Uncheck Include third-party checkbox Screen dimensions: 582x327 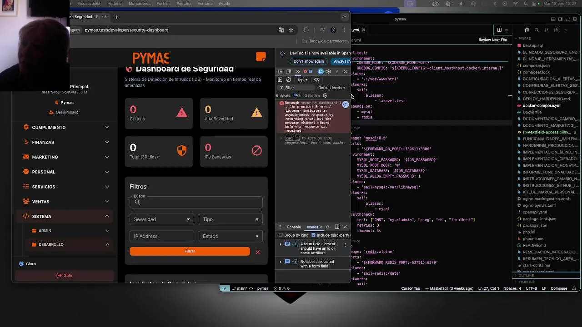pyautogui.click(x=313, y=235)
